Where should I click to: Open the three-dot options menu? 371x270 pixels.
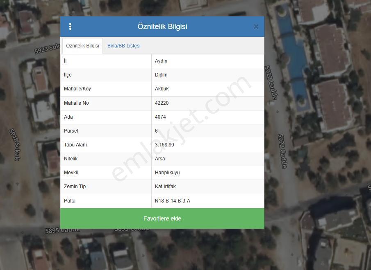pos(70,27)
